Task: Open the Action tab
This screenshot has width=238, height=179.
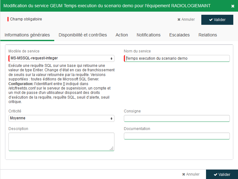Action: click(122, 35)
